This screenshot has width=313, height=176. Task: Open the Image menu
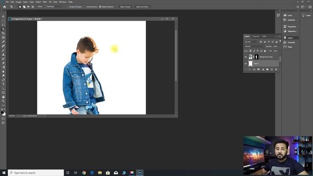[19, 2]
